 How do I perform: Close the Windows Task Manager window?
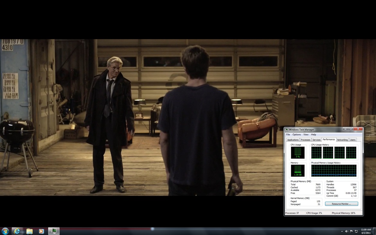tap(358, 129)
